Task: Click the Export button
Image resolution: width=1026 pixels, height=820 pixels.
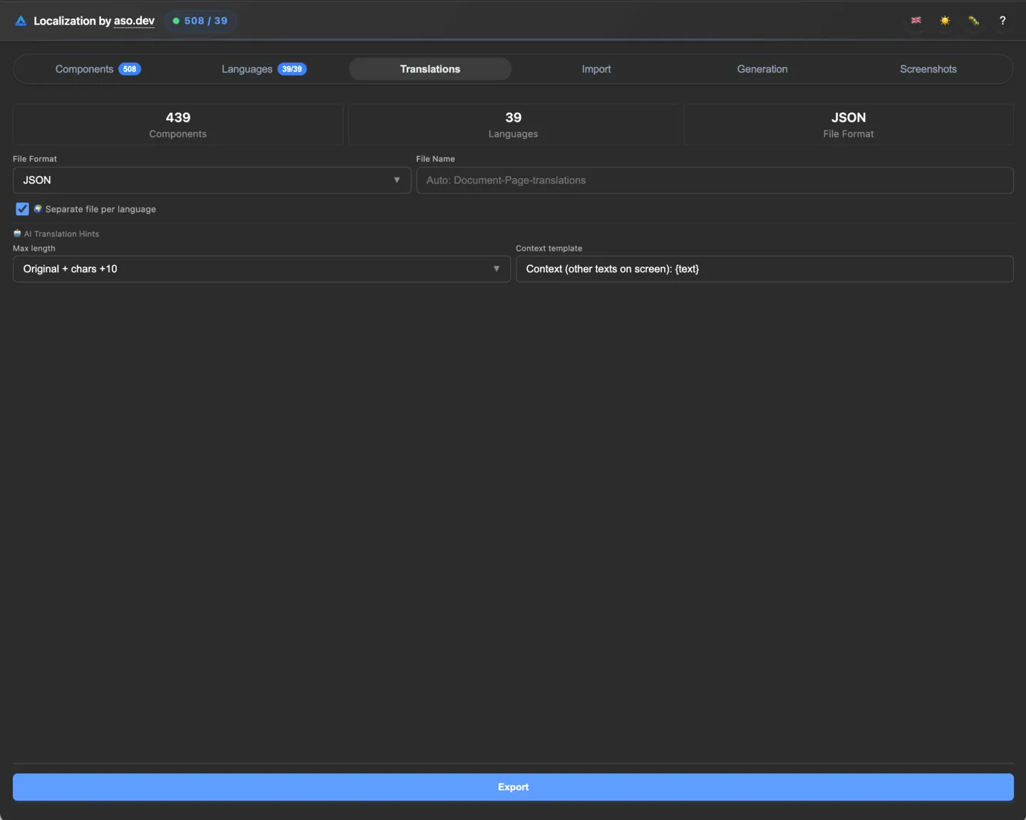Action: 513,787
